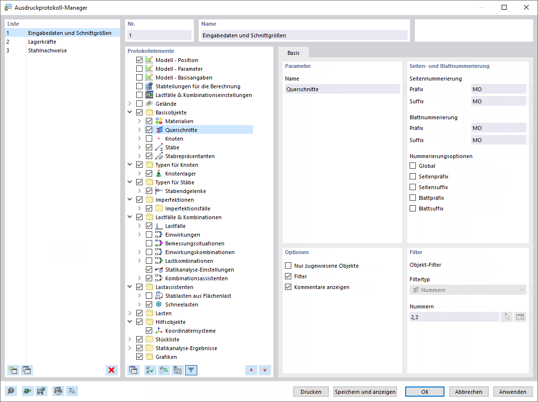Select the Stäbe tree item
538x402 pixels.
point(172,147)
